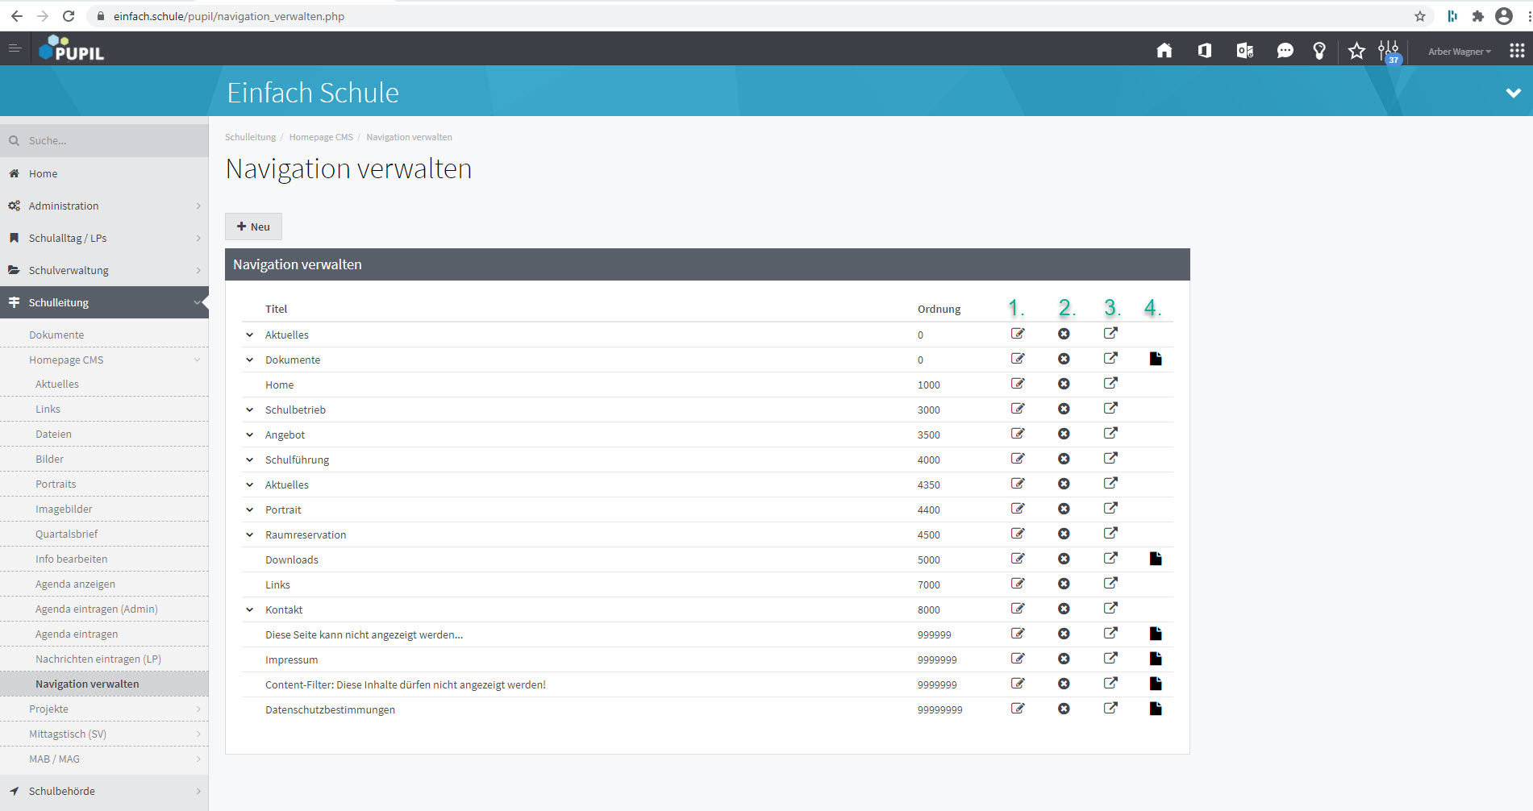Open Home in the sidebar
The height and width of the screenshot is (811, 1533).
click(104, 173)
